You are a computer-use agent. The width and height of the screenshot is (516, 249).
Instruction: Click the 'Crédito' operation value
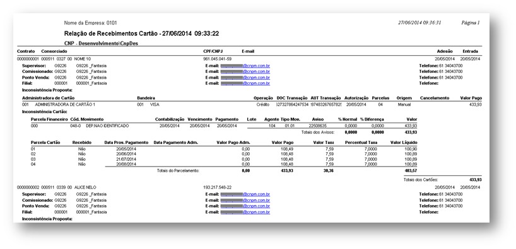coord(263,104)
